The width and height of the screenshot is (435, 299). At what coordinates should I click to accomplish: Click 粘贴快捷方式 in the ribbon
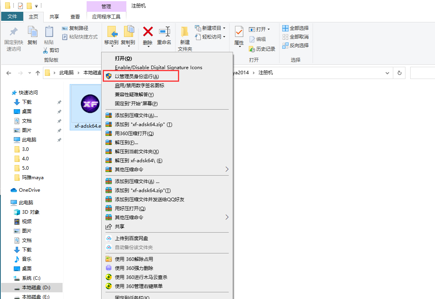(80, 37)
